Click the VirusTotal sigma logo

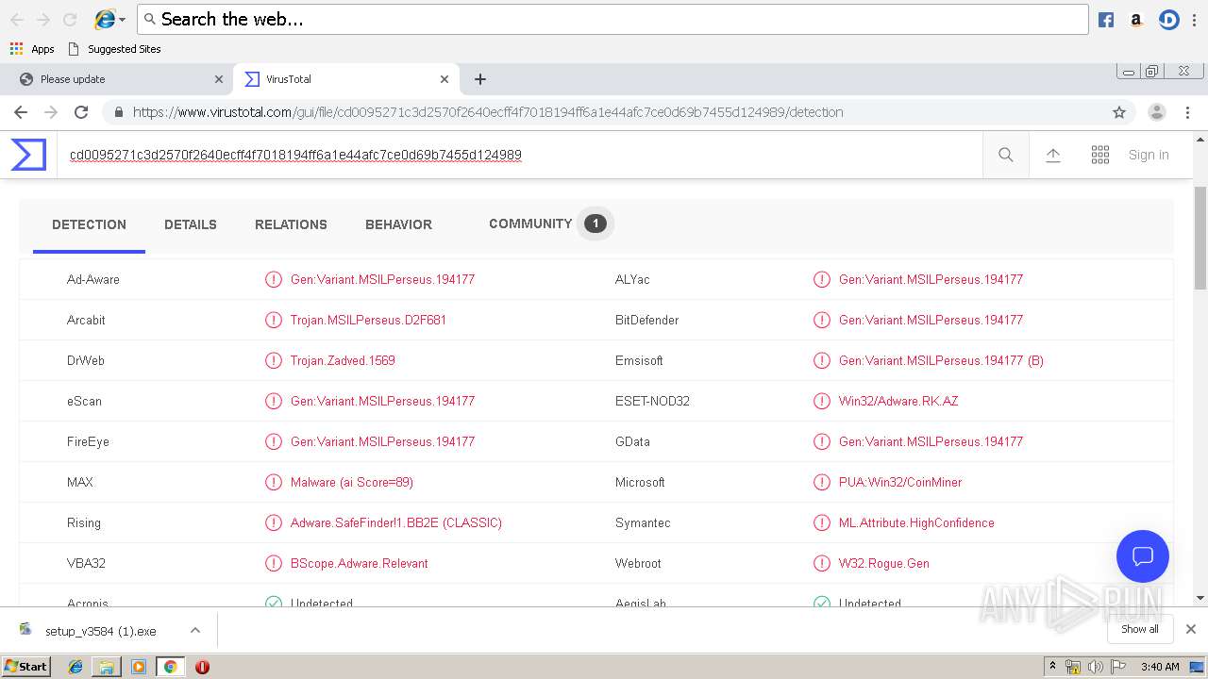coord(28,155)
